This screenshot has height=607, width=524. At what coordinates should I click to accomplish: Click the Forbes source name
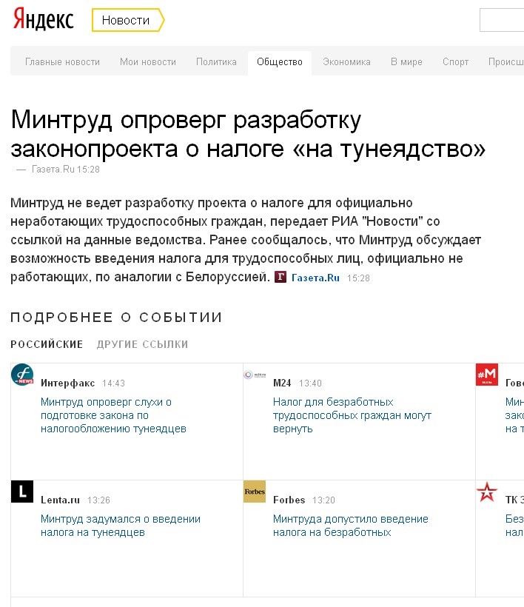[x=289, y=500]
